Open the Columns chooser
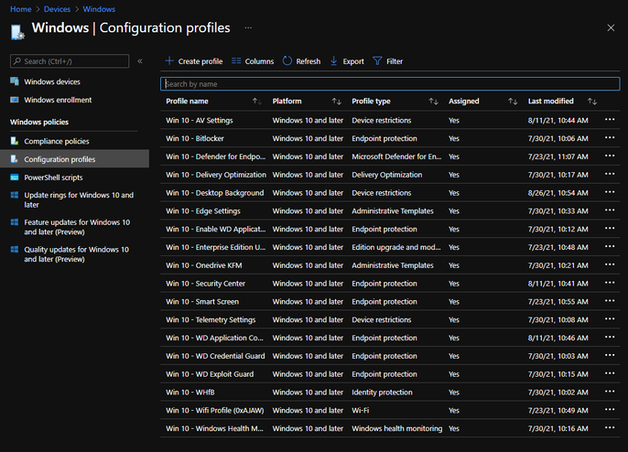Image resolution: width=628 pixels, height=452 pixels. pos(253,61)
